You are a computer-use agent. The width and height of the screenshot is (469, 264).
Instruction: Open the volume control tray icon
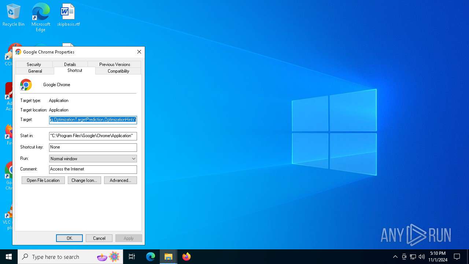(422, 257)
